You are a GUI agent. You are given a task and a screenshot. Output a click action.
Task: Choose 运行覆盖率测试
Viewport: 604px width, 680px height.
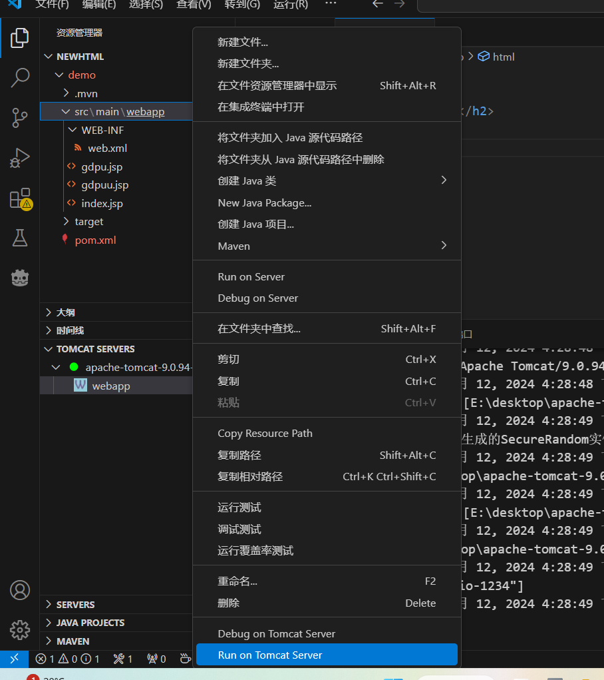[x=327, y=551]
